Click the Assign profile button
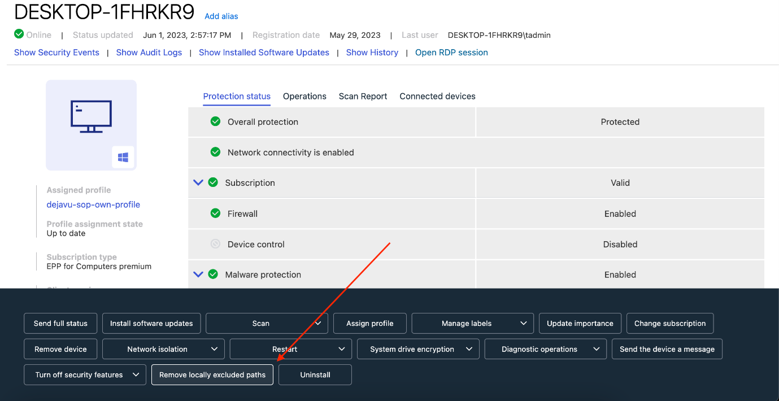Viewport: 779px width, 401px height. [x=370, y=324]
